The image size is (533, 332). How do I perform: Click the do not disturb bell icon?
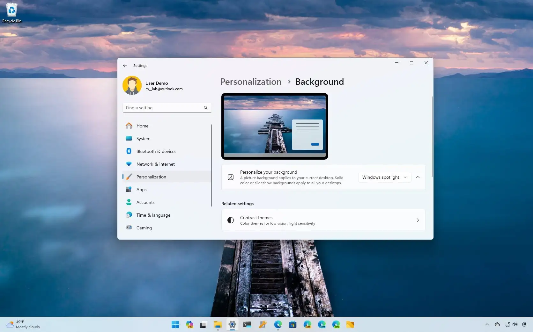pyautogui.click(x=524, y=324)
